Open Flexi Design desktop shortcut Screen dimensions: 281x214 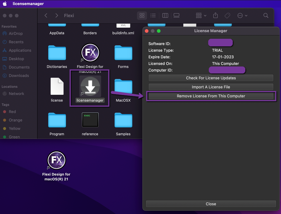(56, 160)
